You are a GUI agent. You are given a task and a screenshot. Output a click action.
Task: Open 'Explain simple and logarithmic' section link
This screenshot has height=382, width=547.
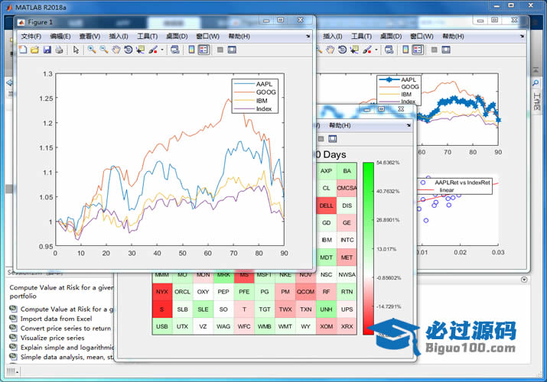click(67, 348)
